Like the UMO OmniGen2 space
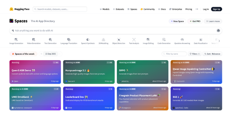The width and height of the screenshot is (230, 120). click(x=56, y=89)
